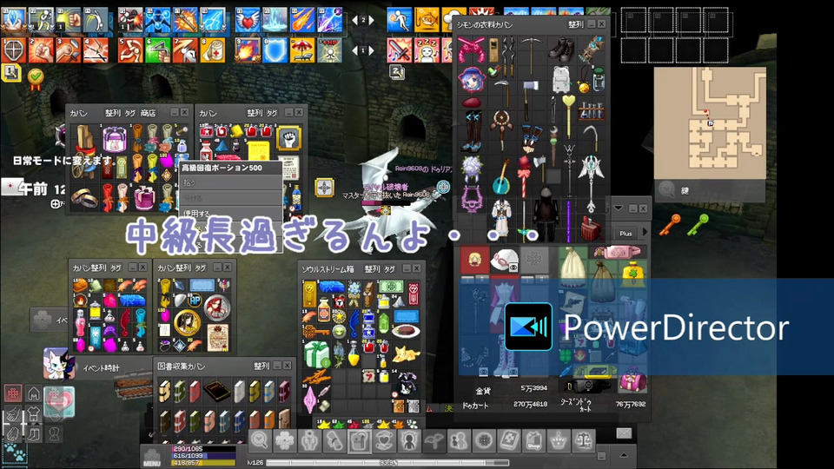834x469 pixels.
Task: Use the first aid skill icon
Action: click(x=212, y=50)
